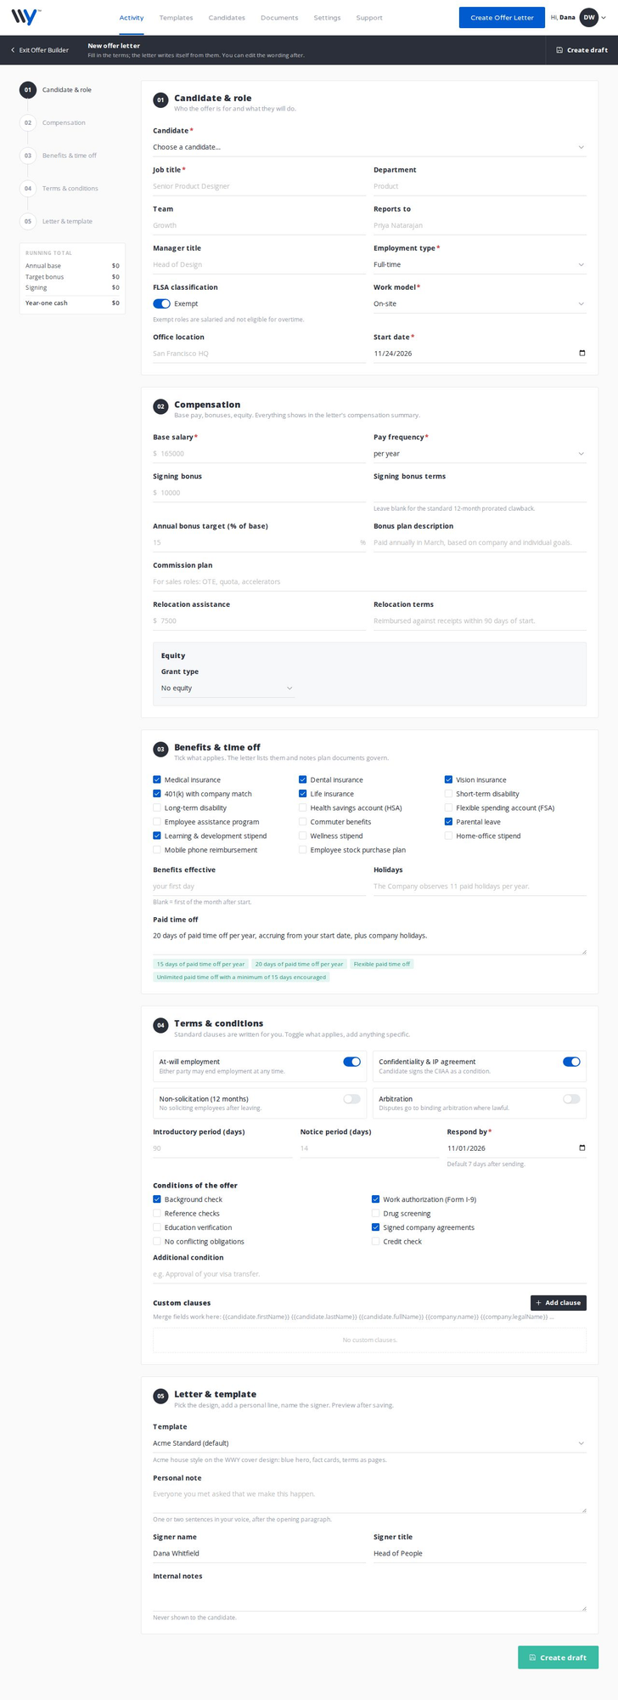Toggle the FLSA Exempt switch
This screenshot has width=618, height=1700.
coord(161,303)
